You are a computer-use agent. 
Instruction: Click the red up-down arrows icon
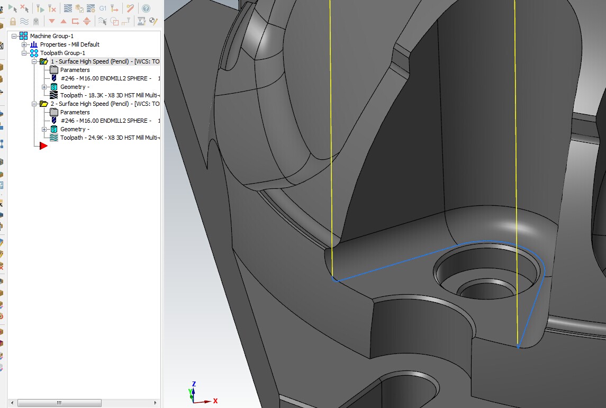coord(87,21)
